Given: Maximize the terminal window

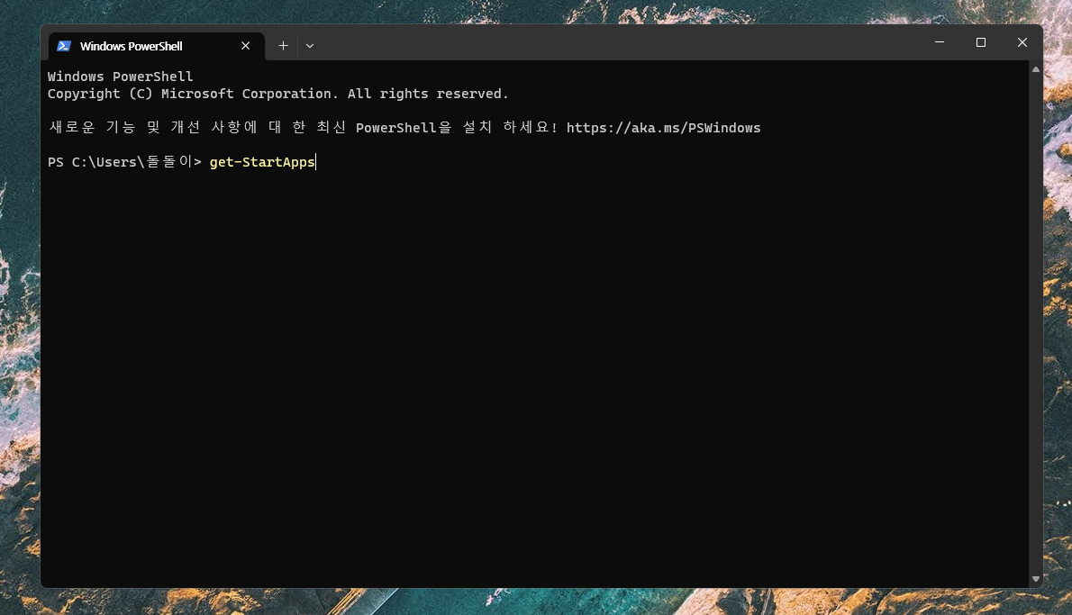Looking at the screenshot, I should click(980, 42).
